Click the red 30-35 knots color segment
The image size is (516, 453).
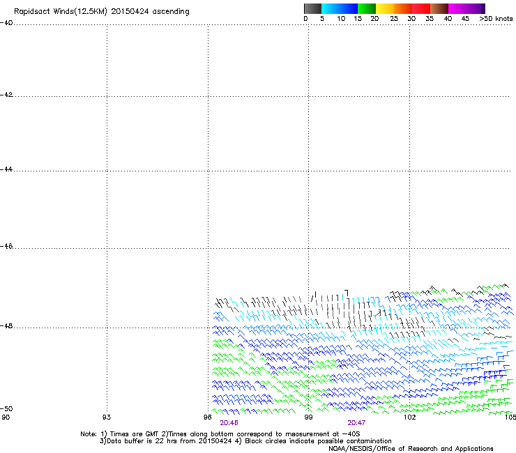click(421, 8)
